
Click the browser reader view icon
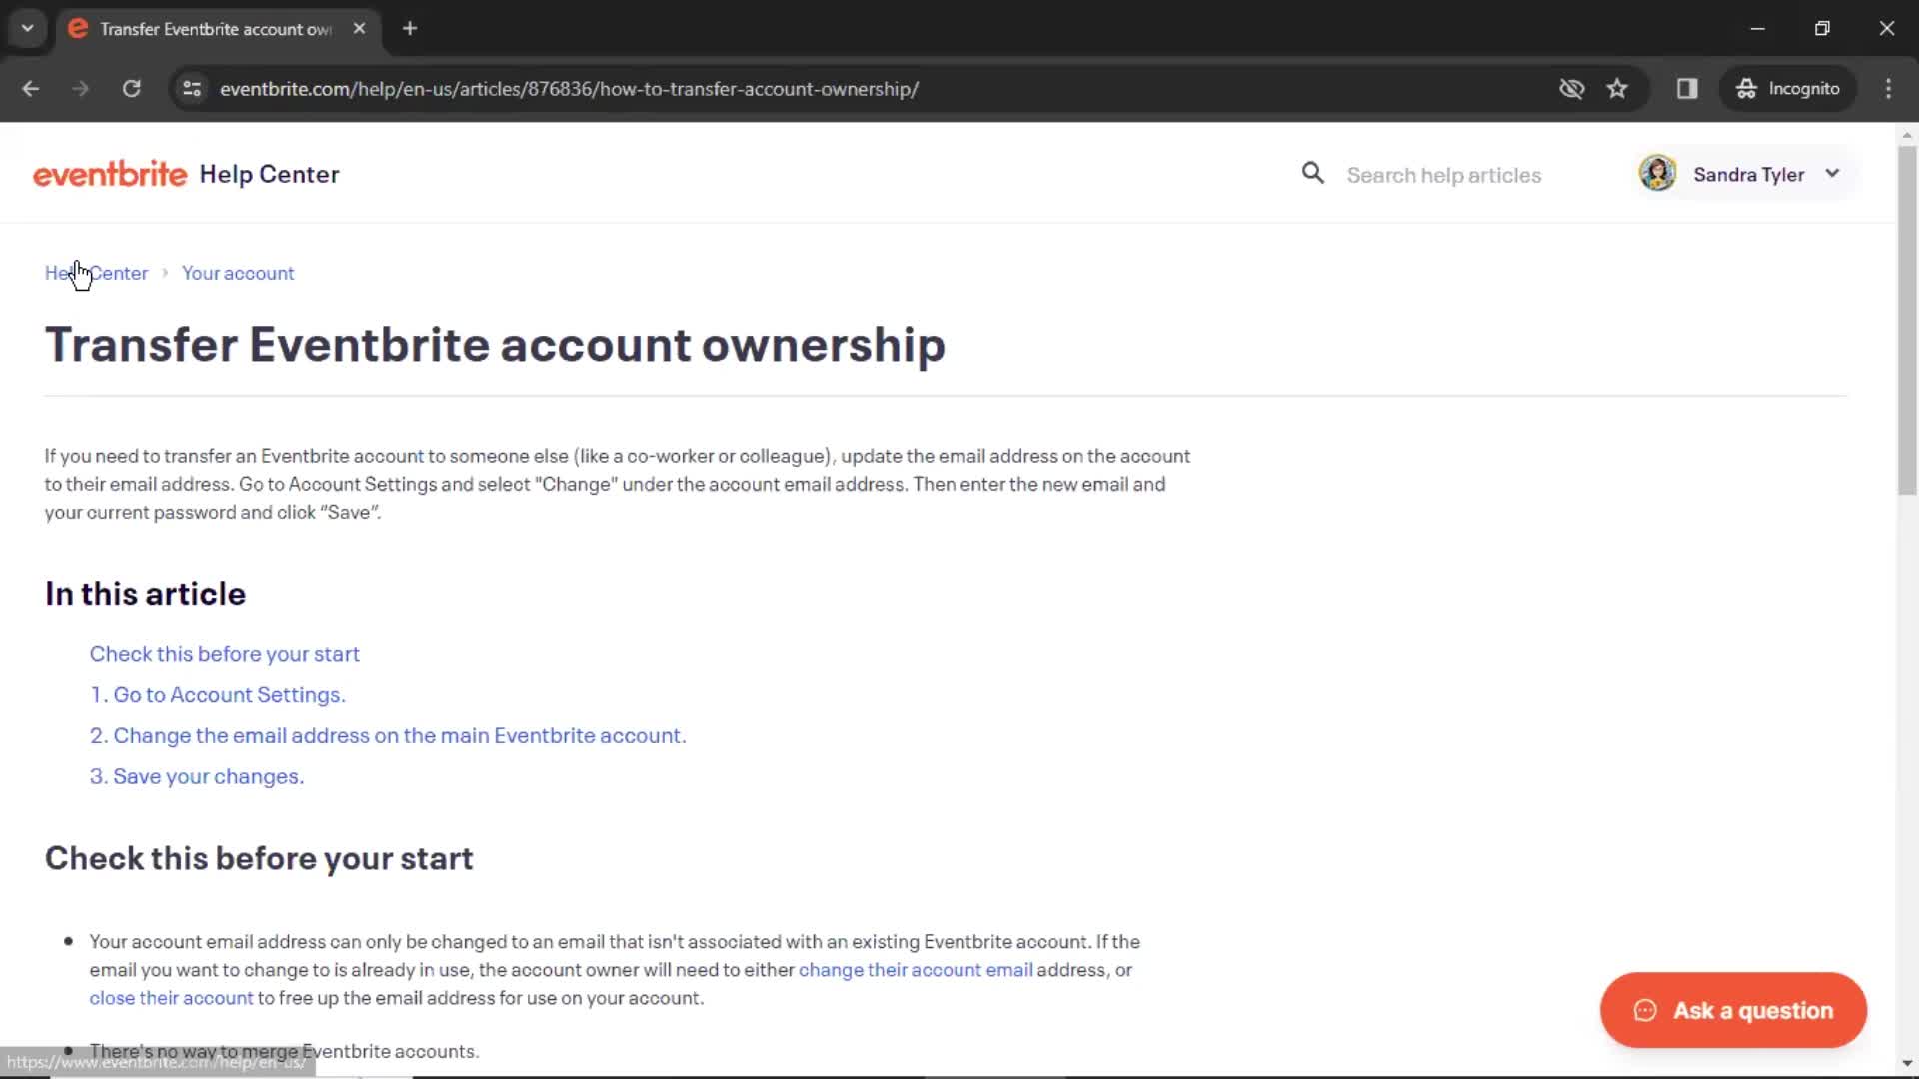(x=1688, y=88)
